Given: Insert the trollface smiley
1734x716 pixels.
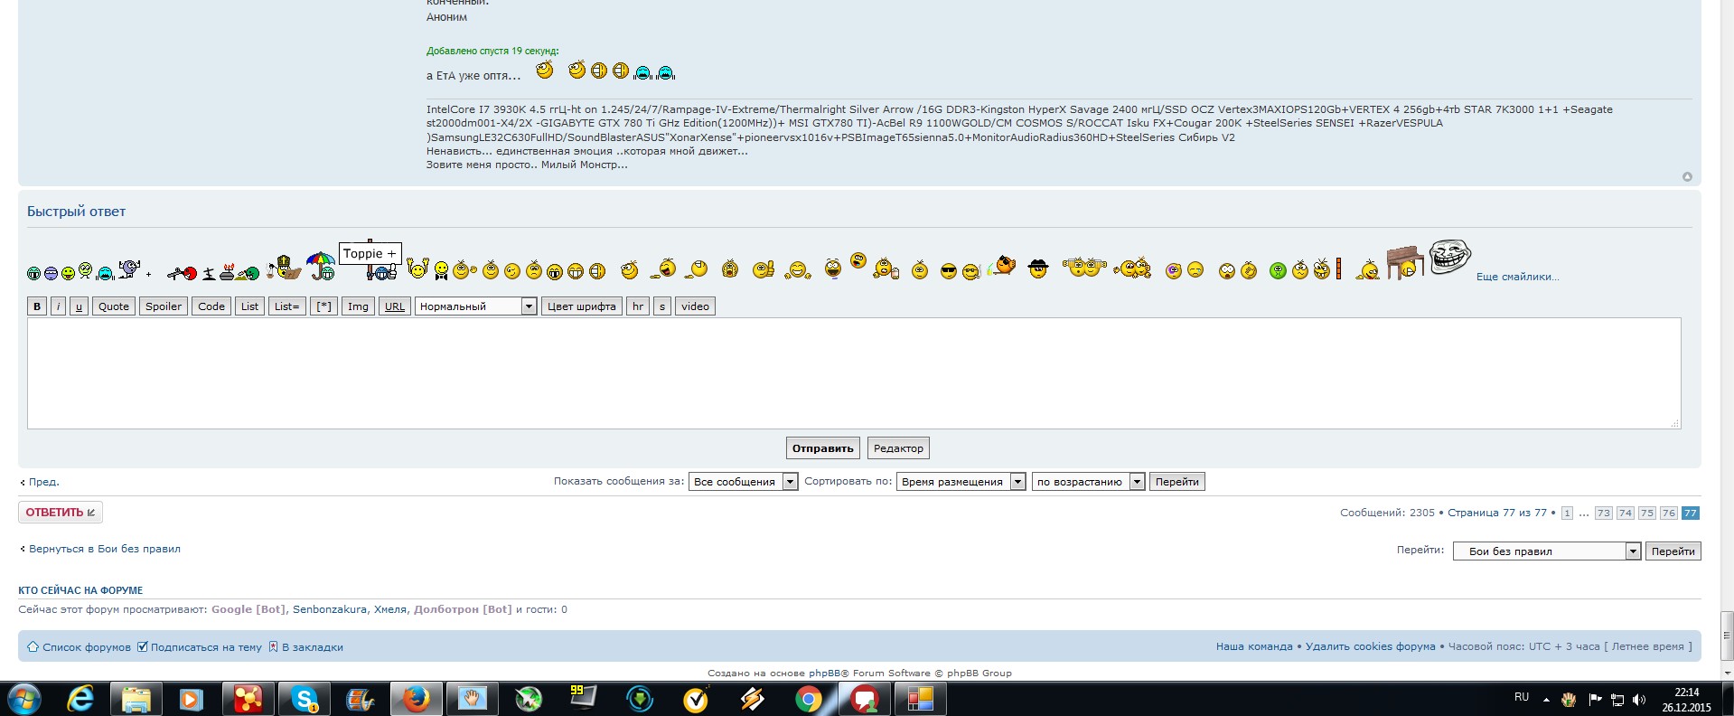Looking at the screenshot, I should [1450, 258].
